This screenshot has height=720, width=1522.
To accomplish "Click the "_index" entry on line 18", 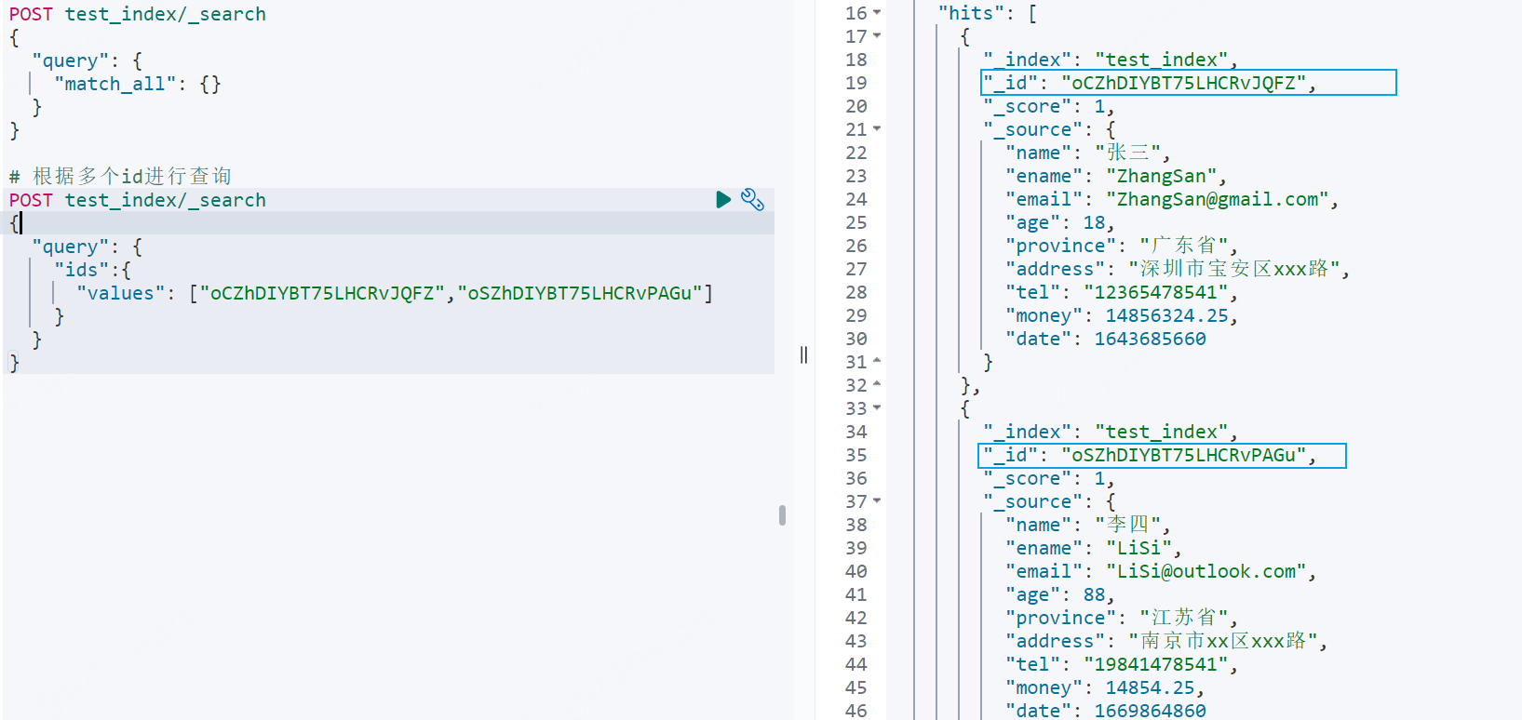I will [1111, 60].
